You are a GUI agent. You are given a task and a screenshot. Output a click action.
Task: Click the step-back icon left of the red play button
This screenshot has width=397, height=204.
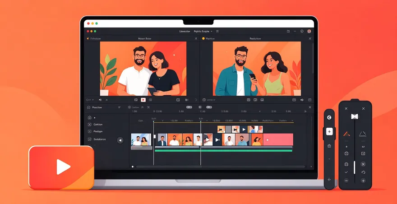coord(136,100)
